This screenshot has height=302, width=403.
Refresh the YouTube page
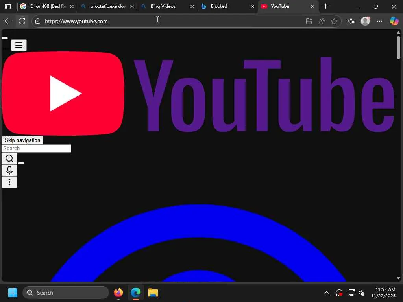(x=22, y=21)
